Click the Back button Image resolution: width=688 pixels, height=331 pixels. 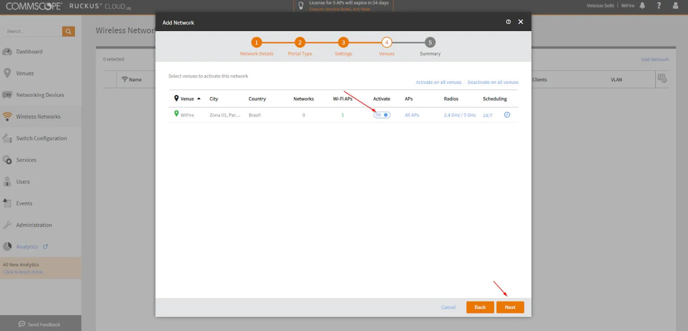tap(480, 307)
